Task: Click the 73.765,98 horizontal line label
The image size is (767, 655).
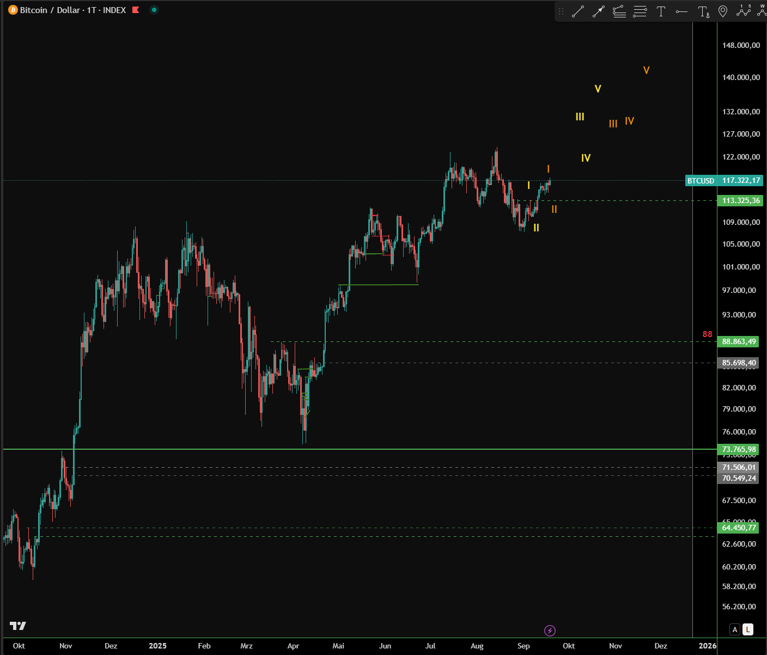Action: click(739, 449)
